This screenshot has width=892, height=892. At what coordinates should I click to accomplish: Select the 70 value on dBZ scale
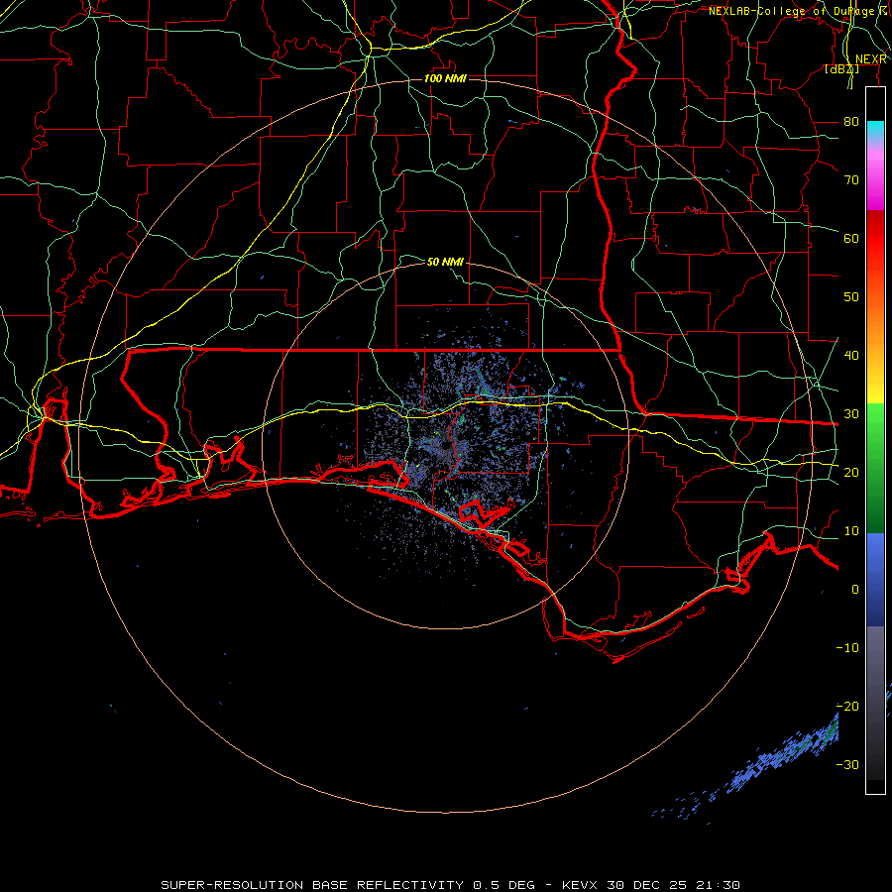click(x=851, y=179)
